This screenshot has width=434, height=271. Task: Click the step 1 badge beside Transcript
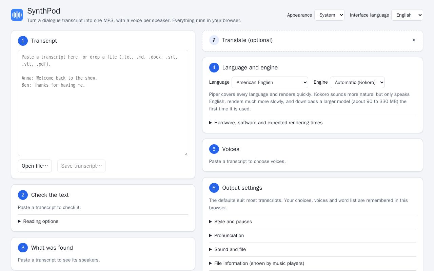point(23,41)
